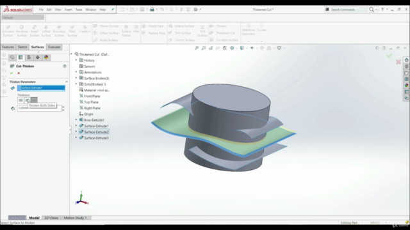Open the DimXpertManager tab
Image resolution: width=410 pixels, height=230 pixels.
(38, 57)
